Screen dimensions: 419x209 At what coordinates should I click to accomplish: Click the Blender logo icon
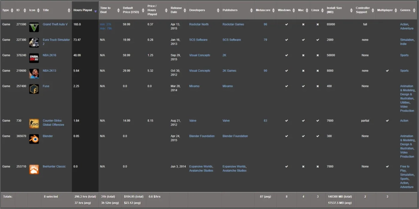pyautogui.click(x=34, y=139)
